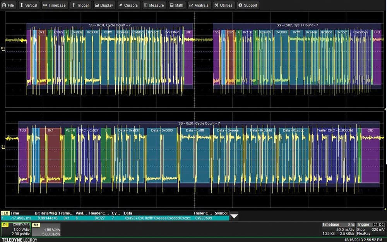The height and width of the screenshot is (242, 387).
Task: Click the 'SS = 0x02, Cycle Count = 7' label
Action: coord(297,25)
